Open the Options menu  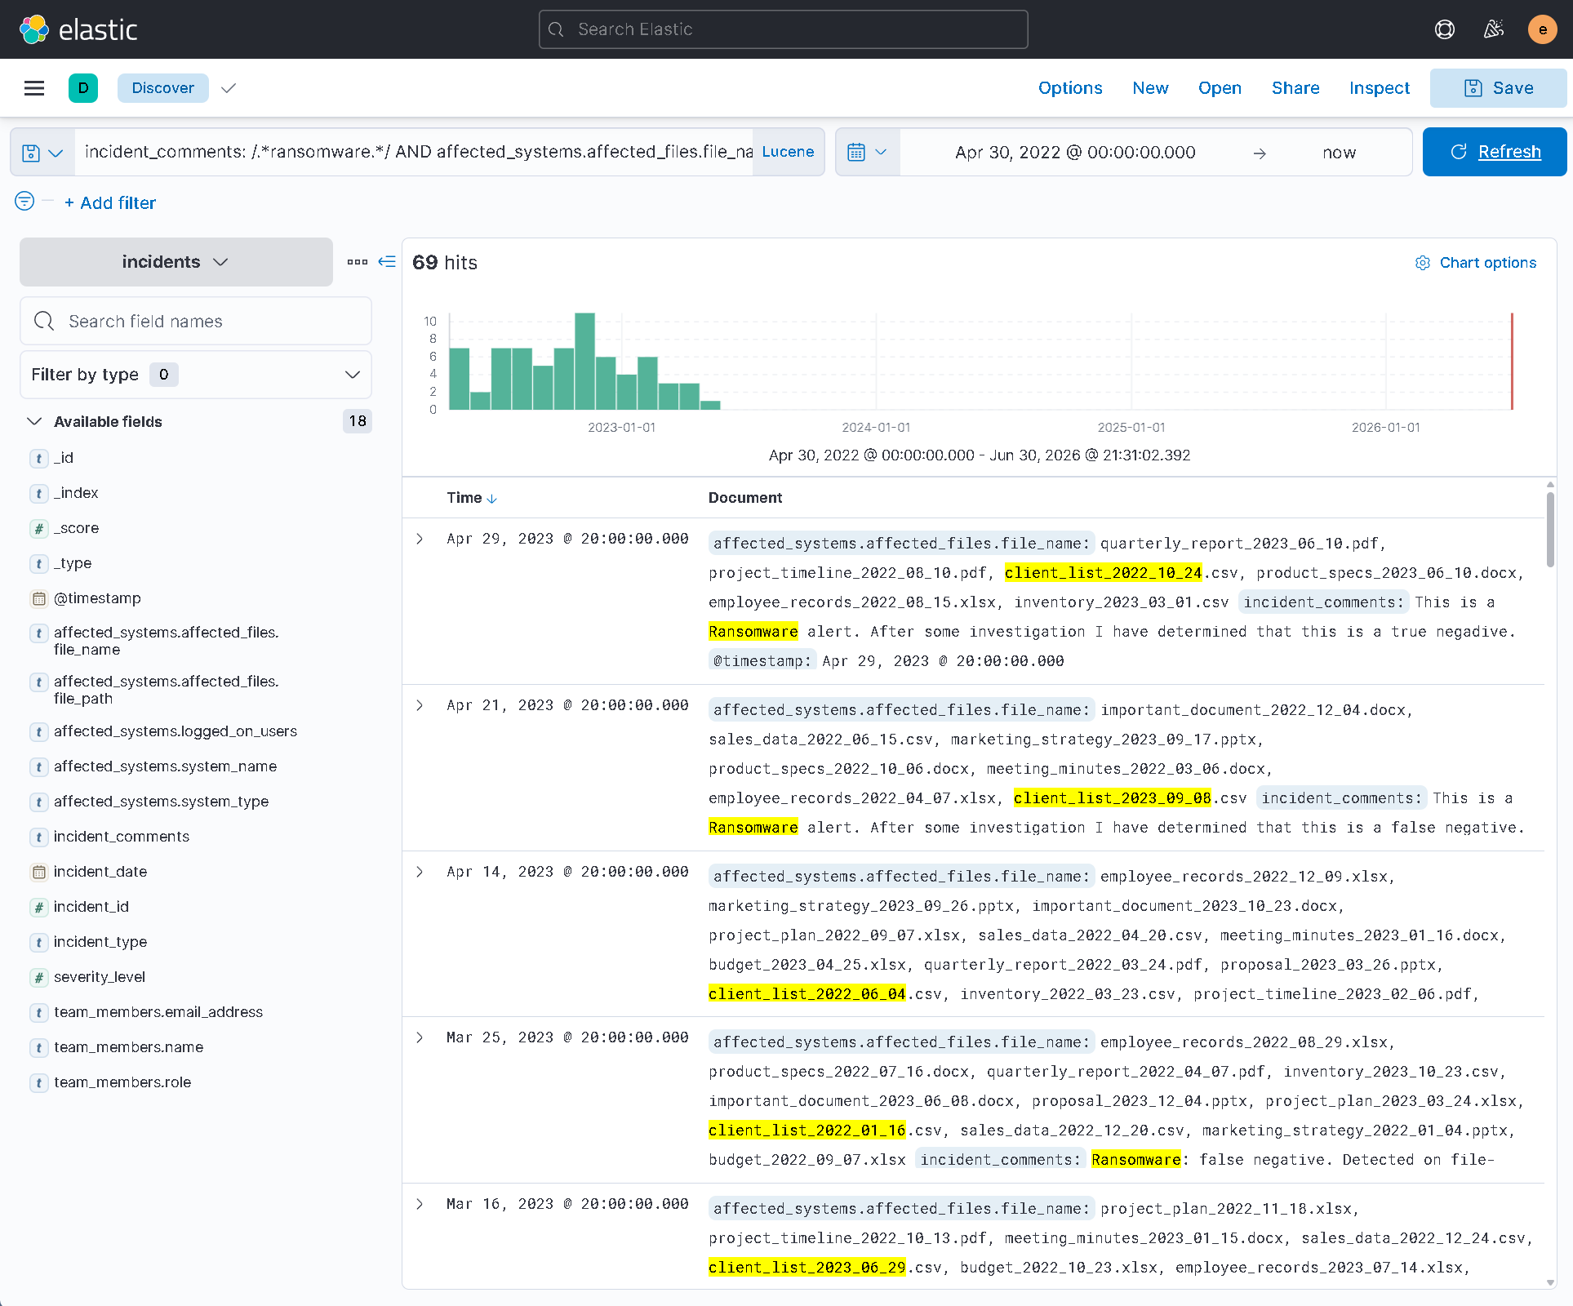point(1070,88)
